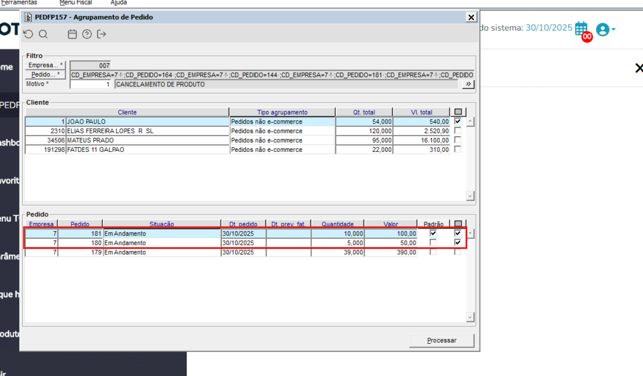Click the Vl. total column header
The height and width of the screenshot is (376, 643).
pyautogui.click(x=421, y=112)
